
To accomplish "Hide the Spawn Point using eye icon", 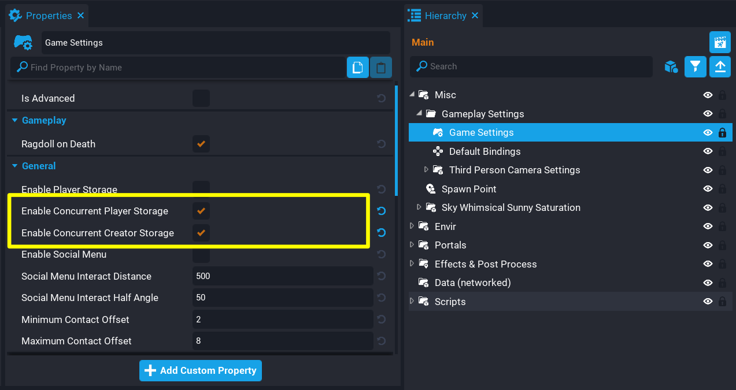I will [x=708, y=189].
